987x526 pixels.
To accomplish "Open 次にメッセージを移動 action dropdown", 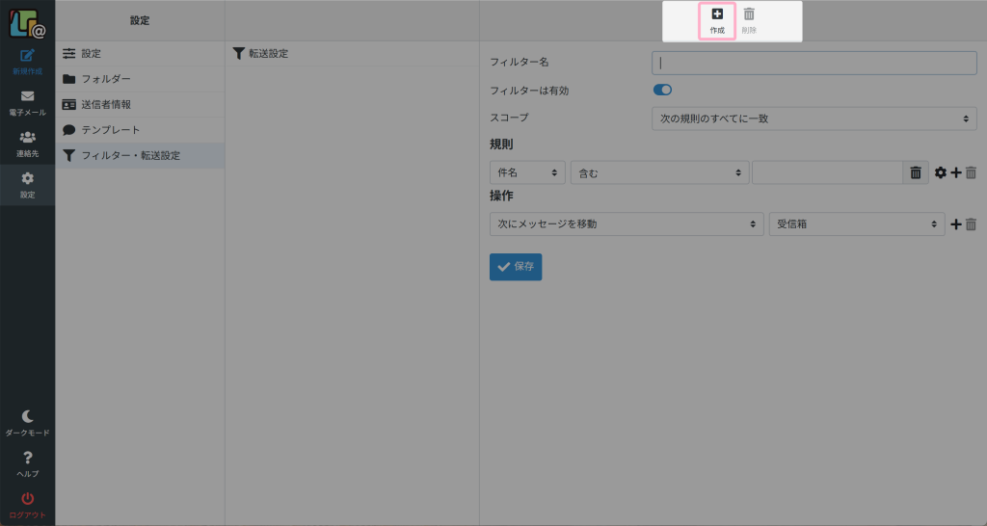I will click(x=627, y=224).
